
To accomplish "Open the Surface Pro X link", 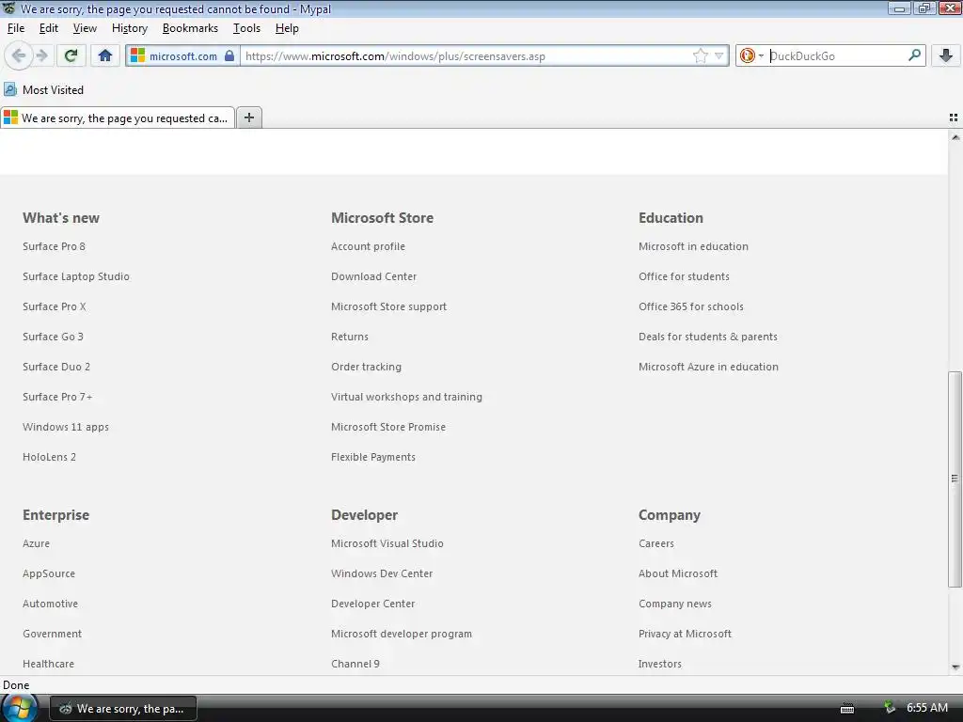I will click(54, 306).
